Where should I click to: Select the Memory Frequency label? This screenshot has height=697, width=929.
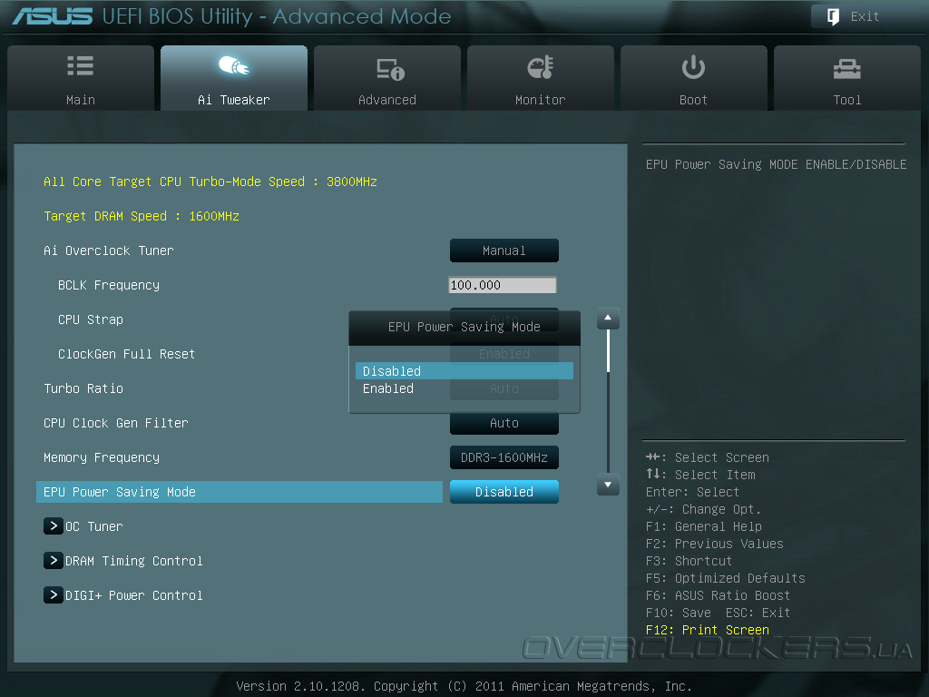click(102, 457)
